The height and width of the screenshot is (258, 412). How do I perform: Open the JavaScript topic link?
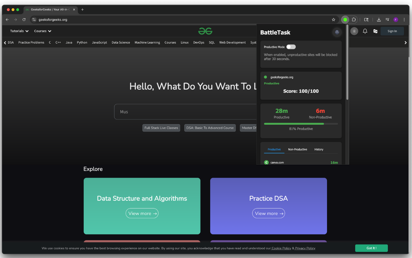99,43
